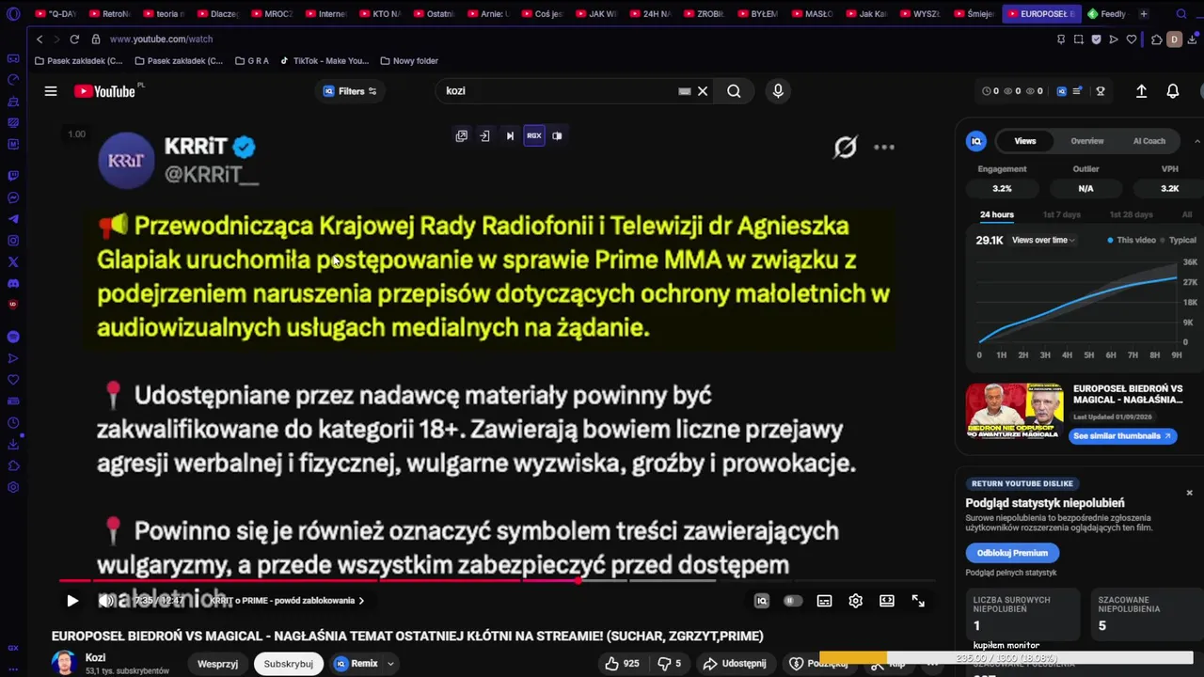The image size is (1204, 677).
Task: Open the AI Coach tab
Action: [x=1149, y=141]
